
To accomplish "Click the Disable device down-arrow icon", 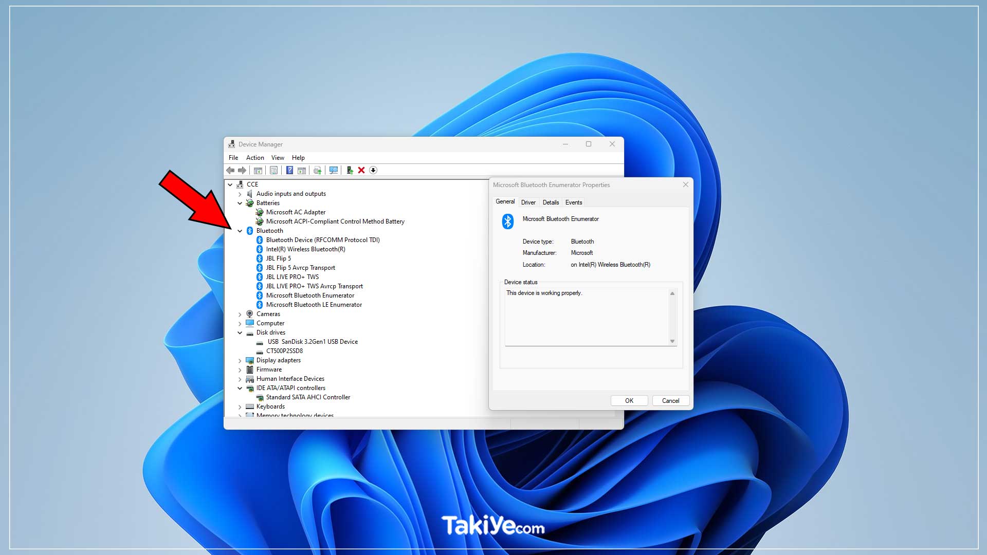I will pos(373,170).
